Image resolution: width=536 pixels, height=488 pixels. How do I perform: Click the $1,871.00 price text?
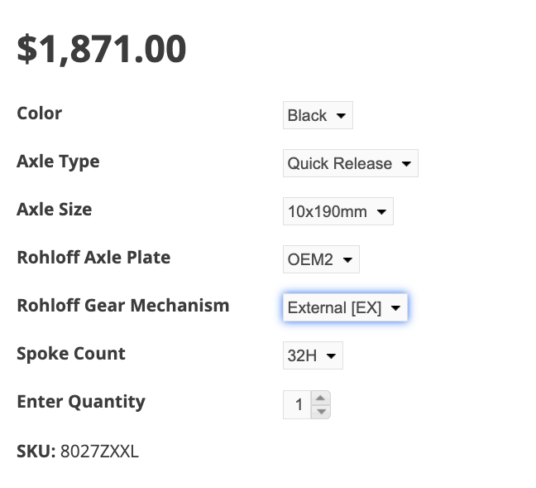click(102, 49)
